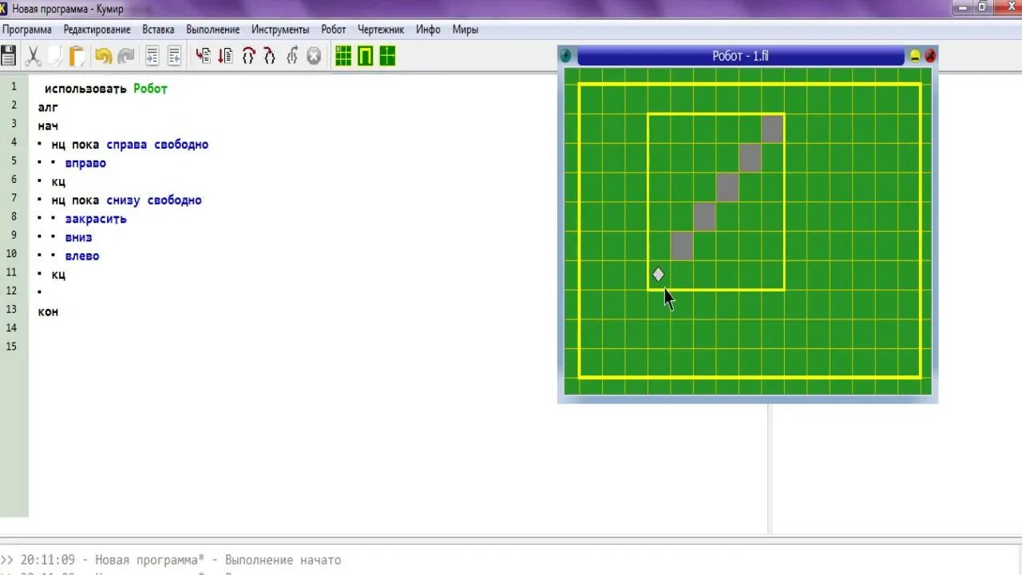Screen dimensions: 1022x575
Task: Click the 'вниз' command in code
Action: coord(78,237)
